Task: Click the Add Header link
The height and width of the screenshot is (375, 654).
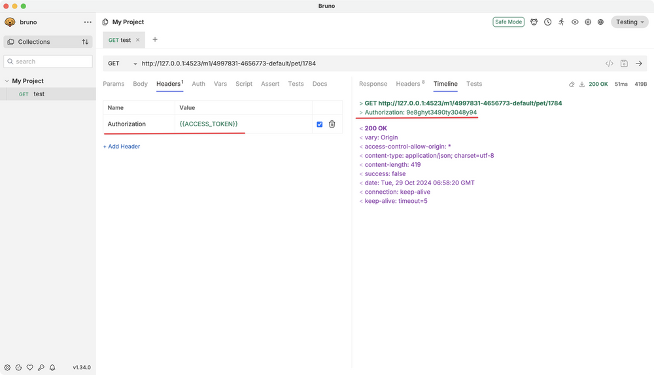Action: coord(122,147)
